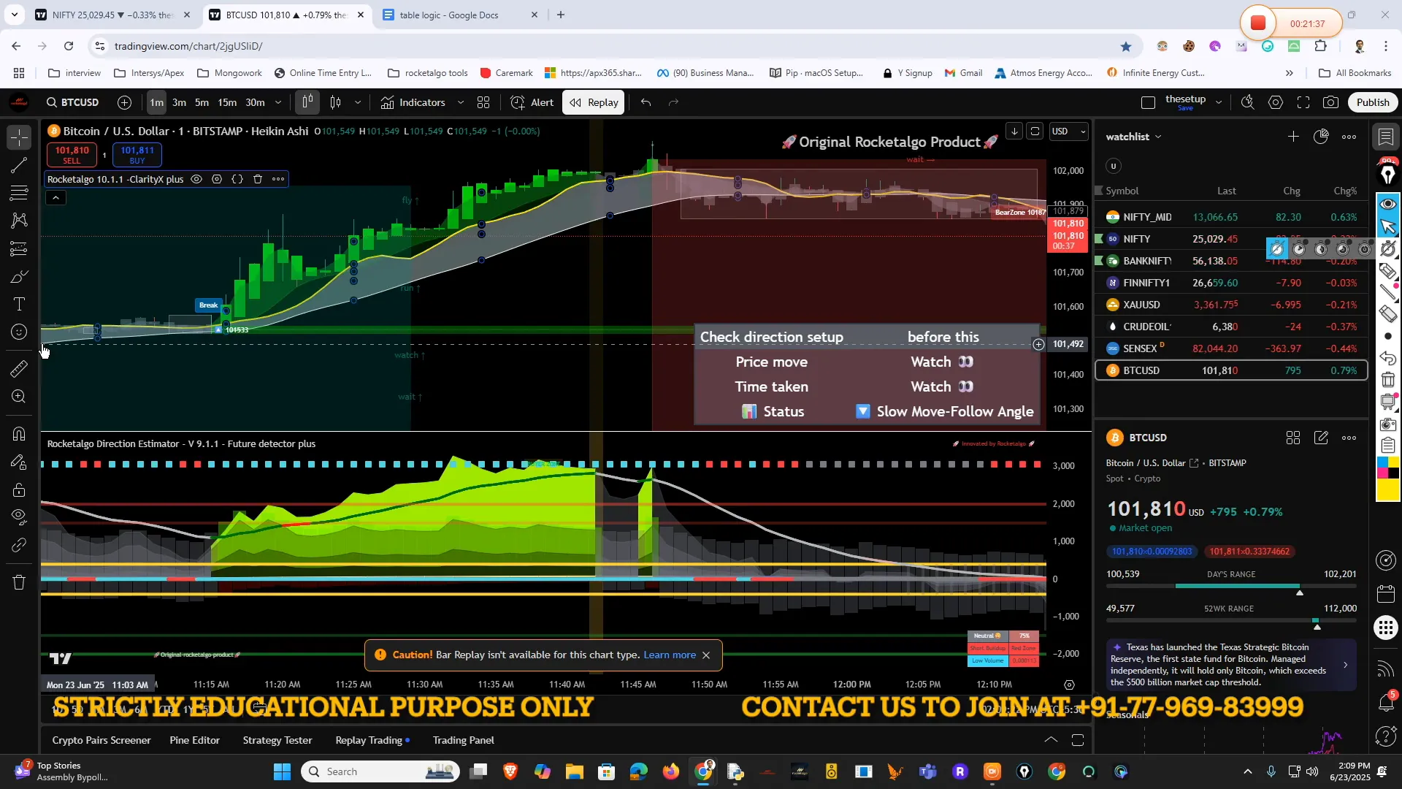Click the add symbol plus icon
The width and height of the screenshot is (1402, 789).
click(x=125, y=102)
